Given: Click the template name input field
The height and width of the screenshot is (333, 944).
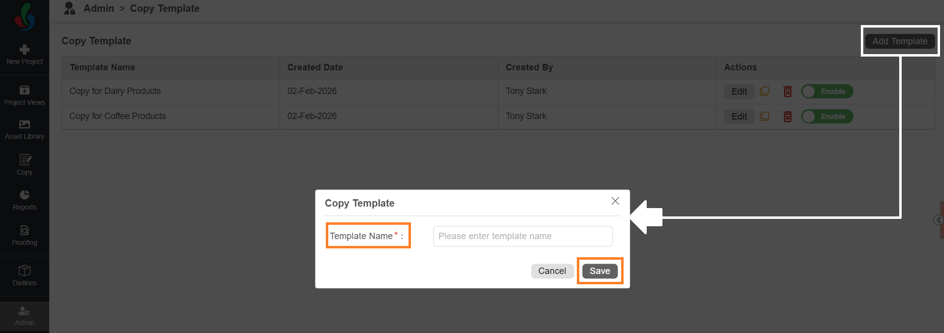Looking at the screenshot, I should (x=523, y=236).
